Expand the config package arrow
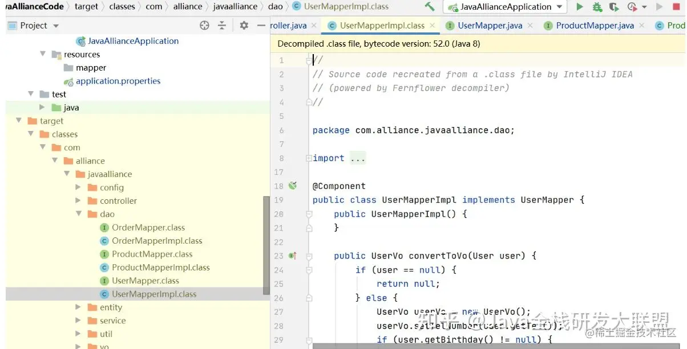Image resolution: width=687 pixels, height=349 pixels. (79, 187)
